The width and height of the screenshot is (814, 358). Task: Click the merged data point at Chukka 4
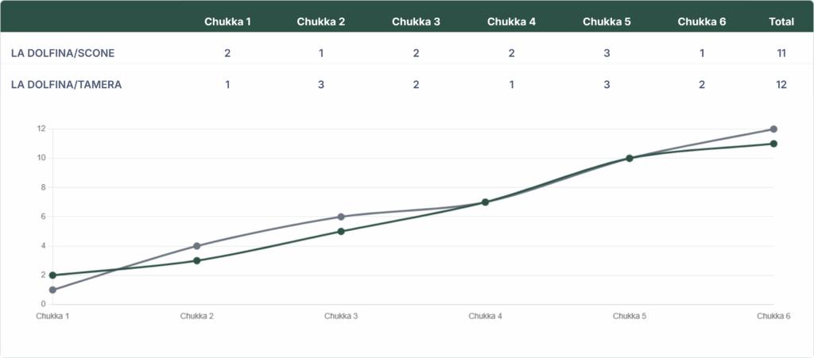click(485, 202)
